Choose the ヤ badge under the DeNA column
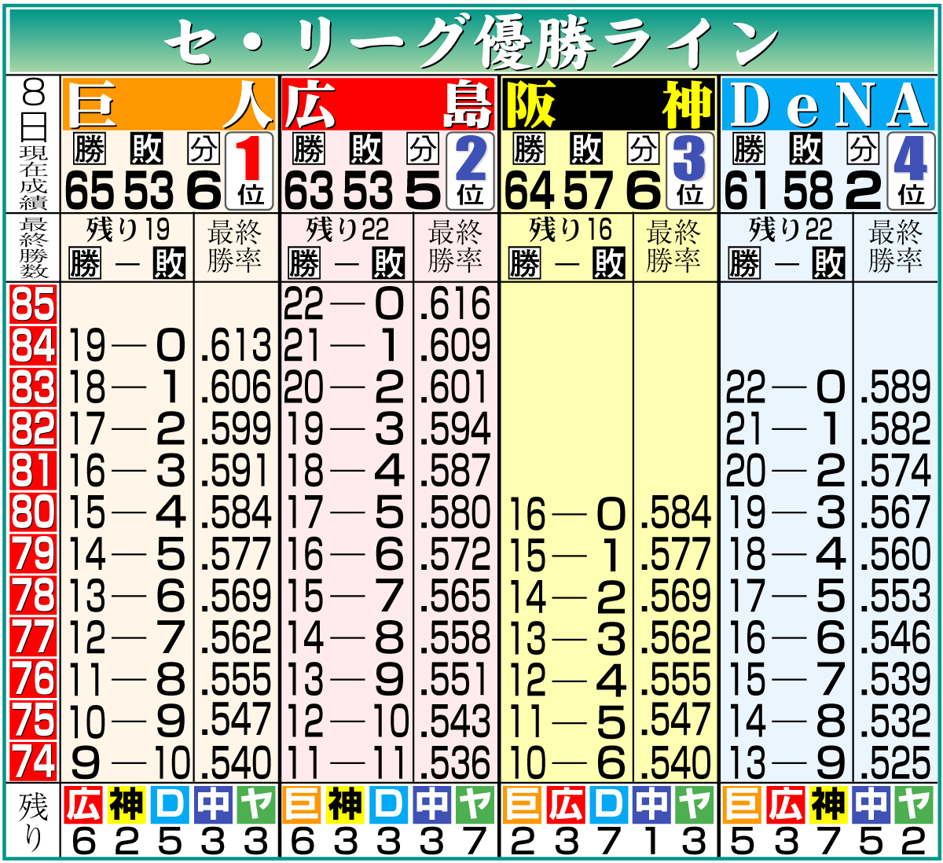This screenshot has width=943, height=863. tap(914, 805)
